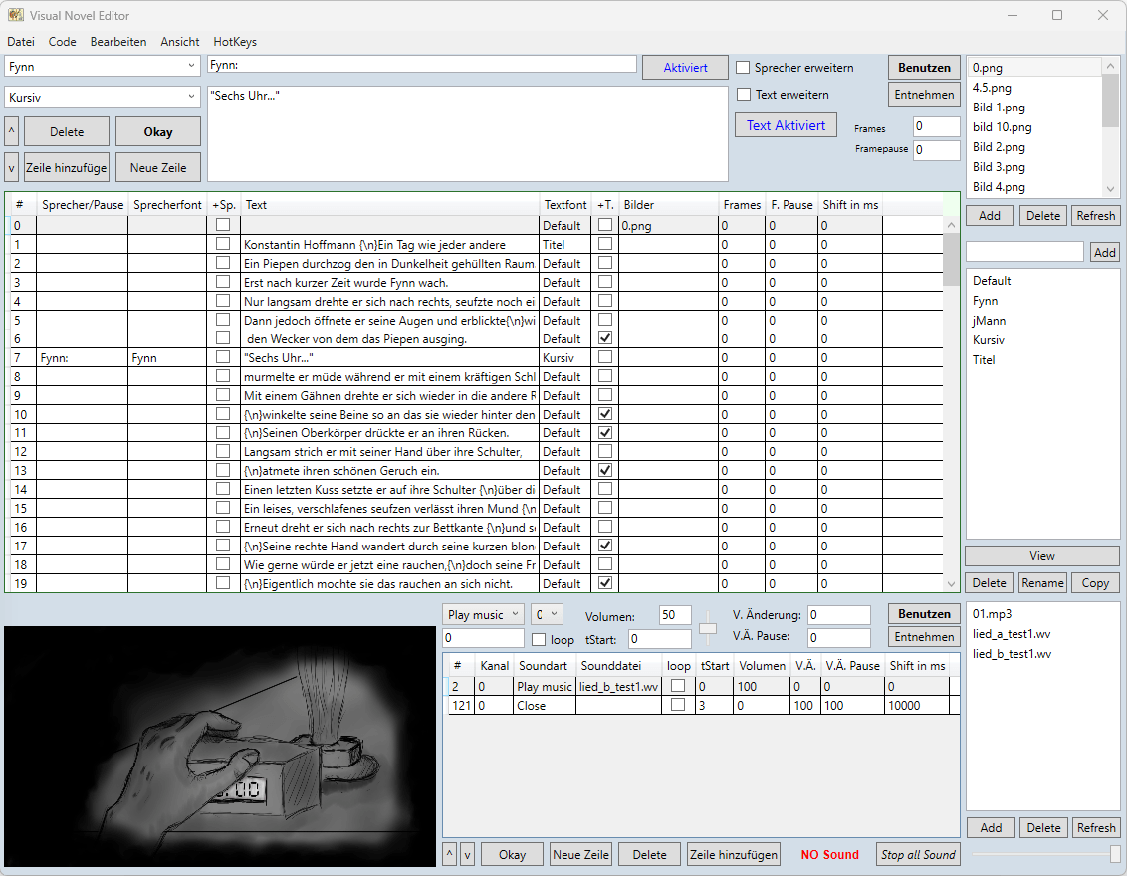Check the +Sp. checkbox in row 7
Screen dimensions: 1127x876
coord(223,357)
